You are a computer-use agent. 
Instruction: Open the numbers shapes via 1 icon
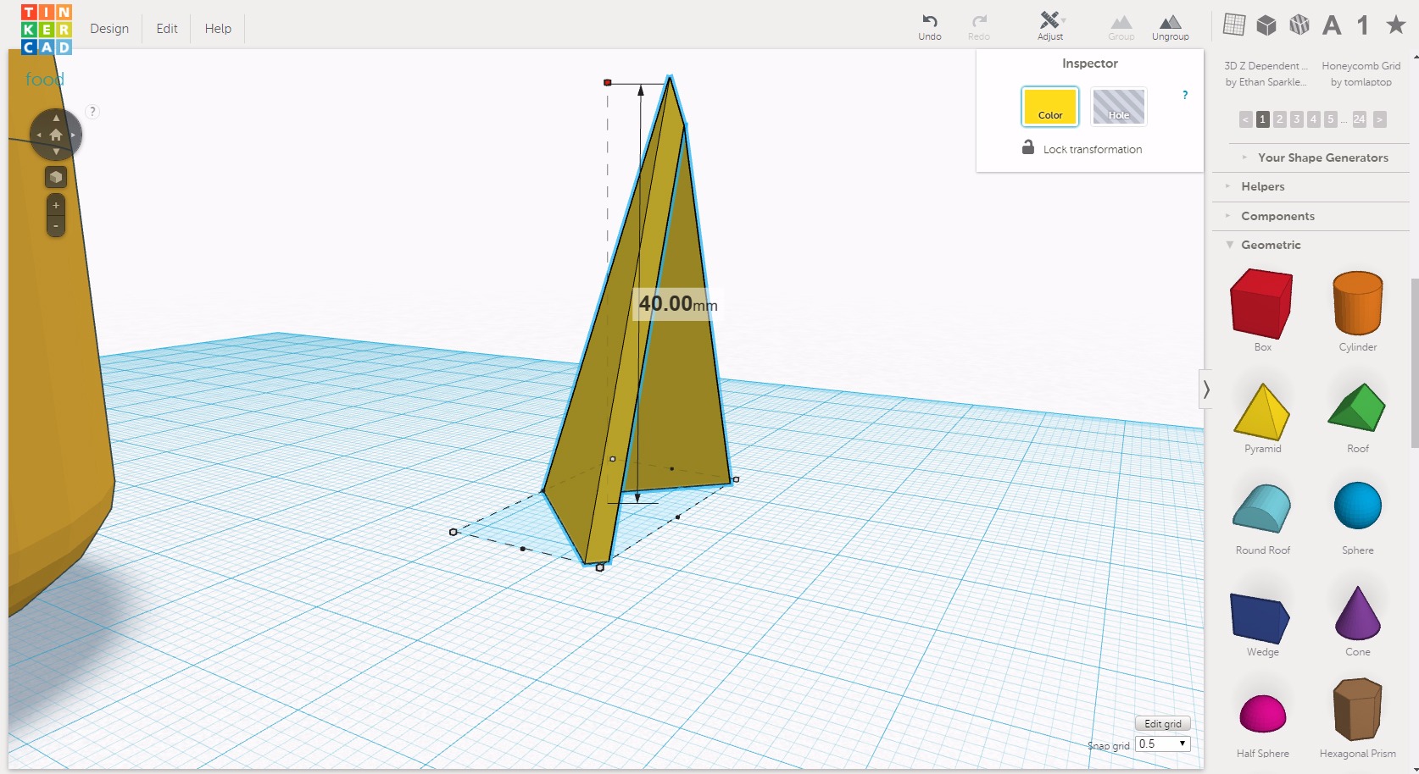pos(1363,25)
